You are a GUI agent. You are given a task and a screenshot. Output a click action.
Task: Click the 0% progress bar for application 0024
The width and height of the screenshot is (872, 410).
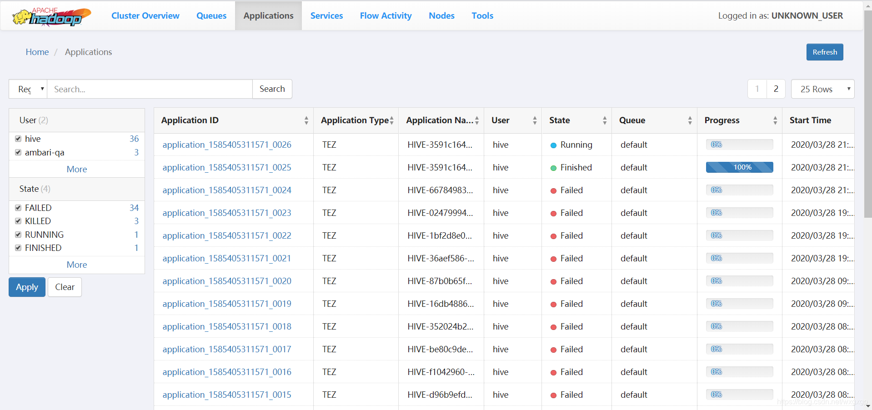pyautogui.click(x=740, y=190)
